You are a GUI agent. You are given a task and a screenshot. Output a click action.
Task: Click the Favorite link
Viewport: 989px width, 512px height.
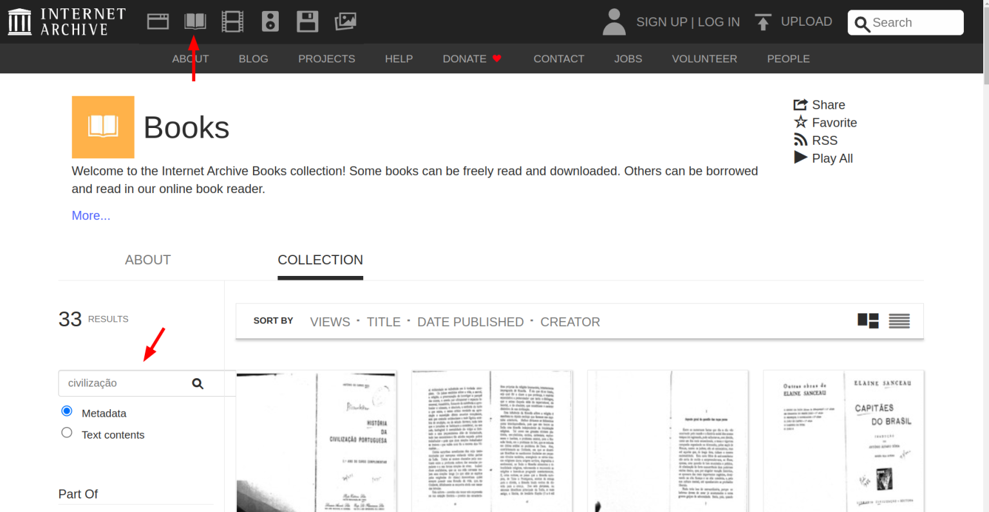tap(834, 123)
